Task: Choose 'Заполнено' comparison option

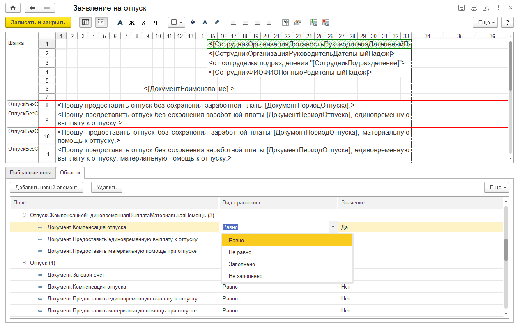Action: tap(242, 264)
